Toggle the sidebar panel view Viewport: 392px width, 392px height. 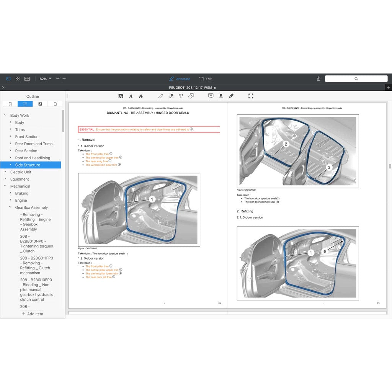click(8, 78)
